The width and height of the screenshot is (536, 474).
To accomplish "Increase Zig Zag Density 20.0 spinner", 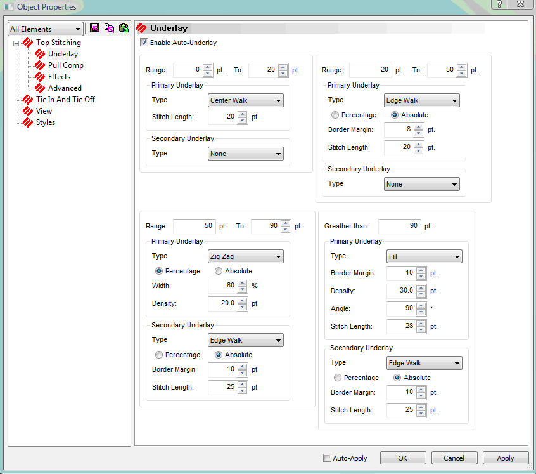I will (243, 301).
